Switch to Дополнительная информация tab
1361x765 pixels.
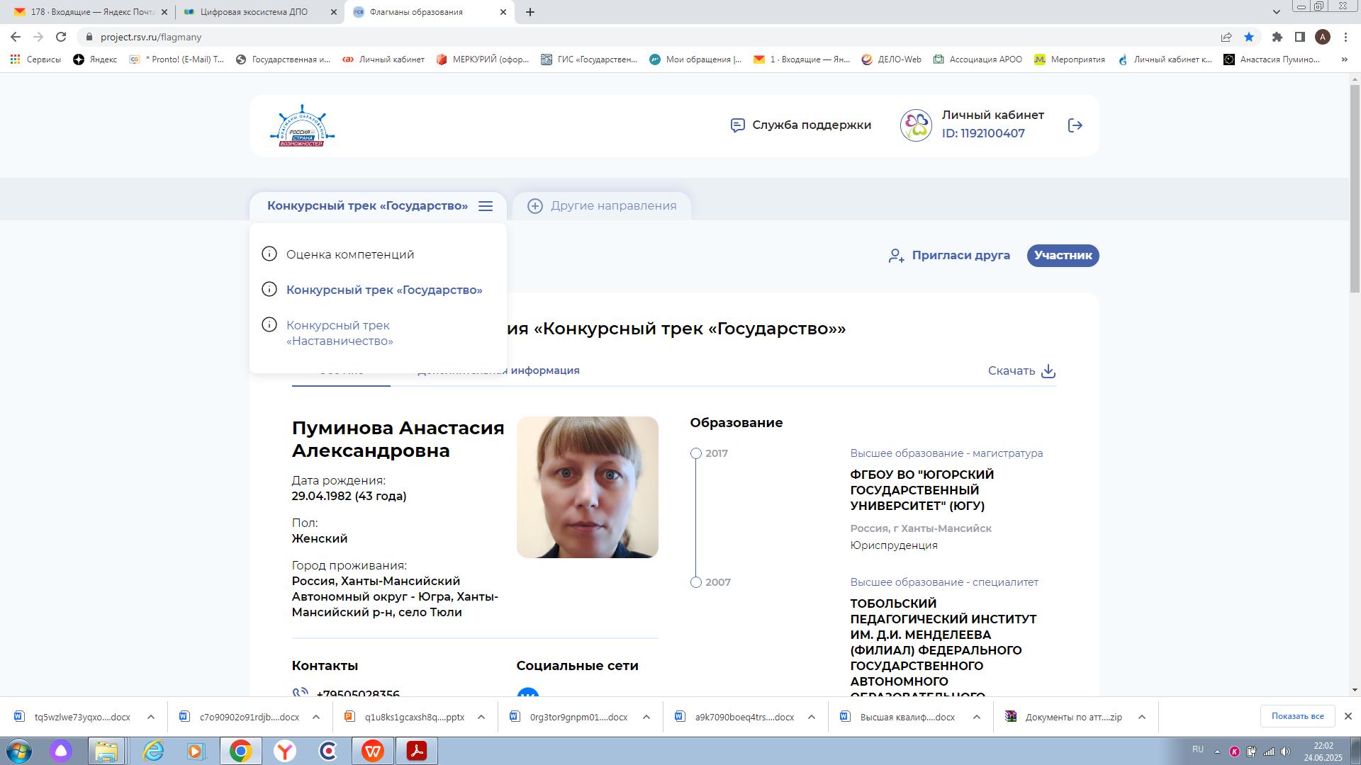498,370
